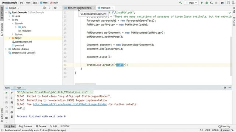Open Event Log in status bar
The height and width of the screenshot is (132, 236).
point(224,126)
